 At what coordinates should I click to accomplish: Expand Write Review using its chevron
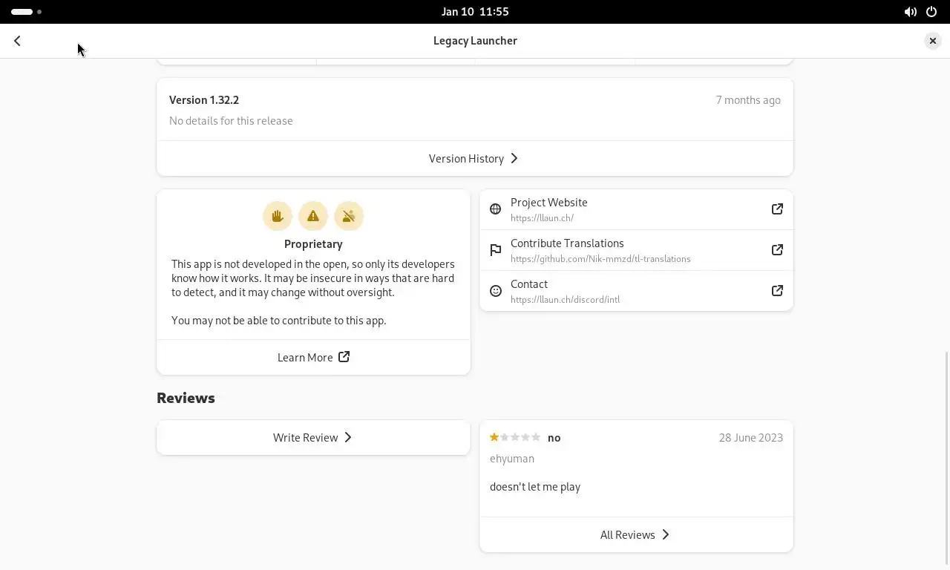click(348, 437)
